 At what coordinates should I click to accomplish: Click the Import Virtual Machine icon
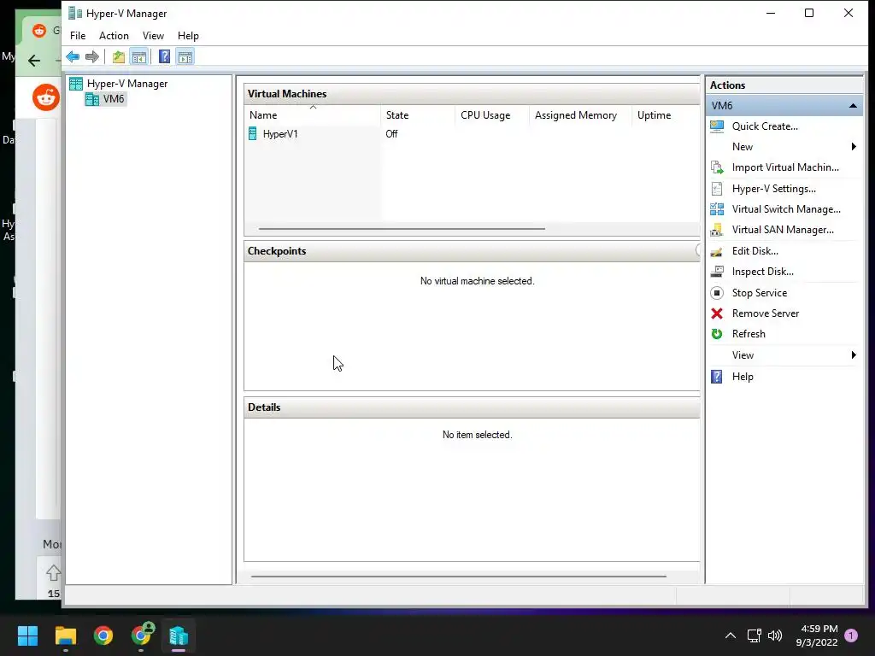coord(717,167)
